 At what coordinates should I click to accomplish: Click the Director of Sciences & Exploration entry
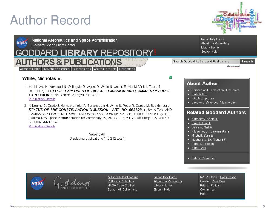(x=214, y=102)
